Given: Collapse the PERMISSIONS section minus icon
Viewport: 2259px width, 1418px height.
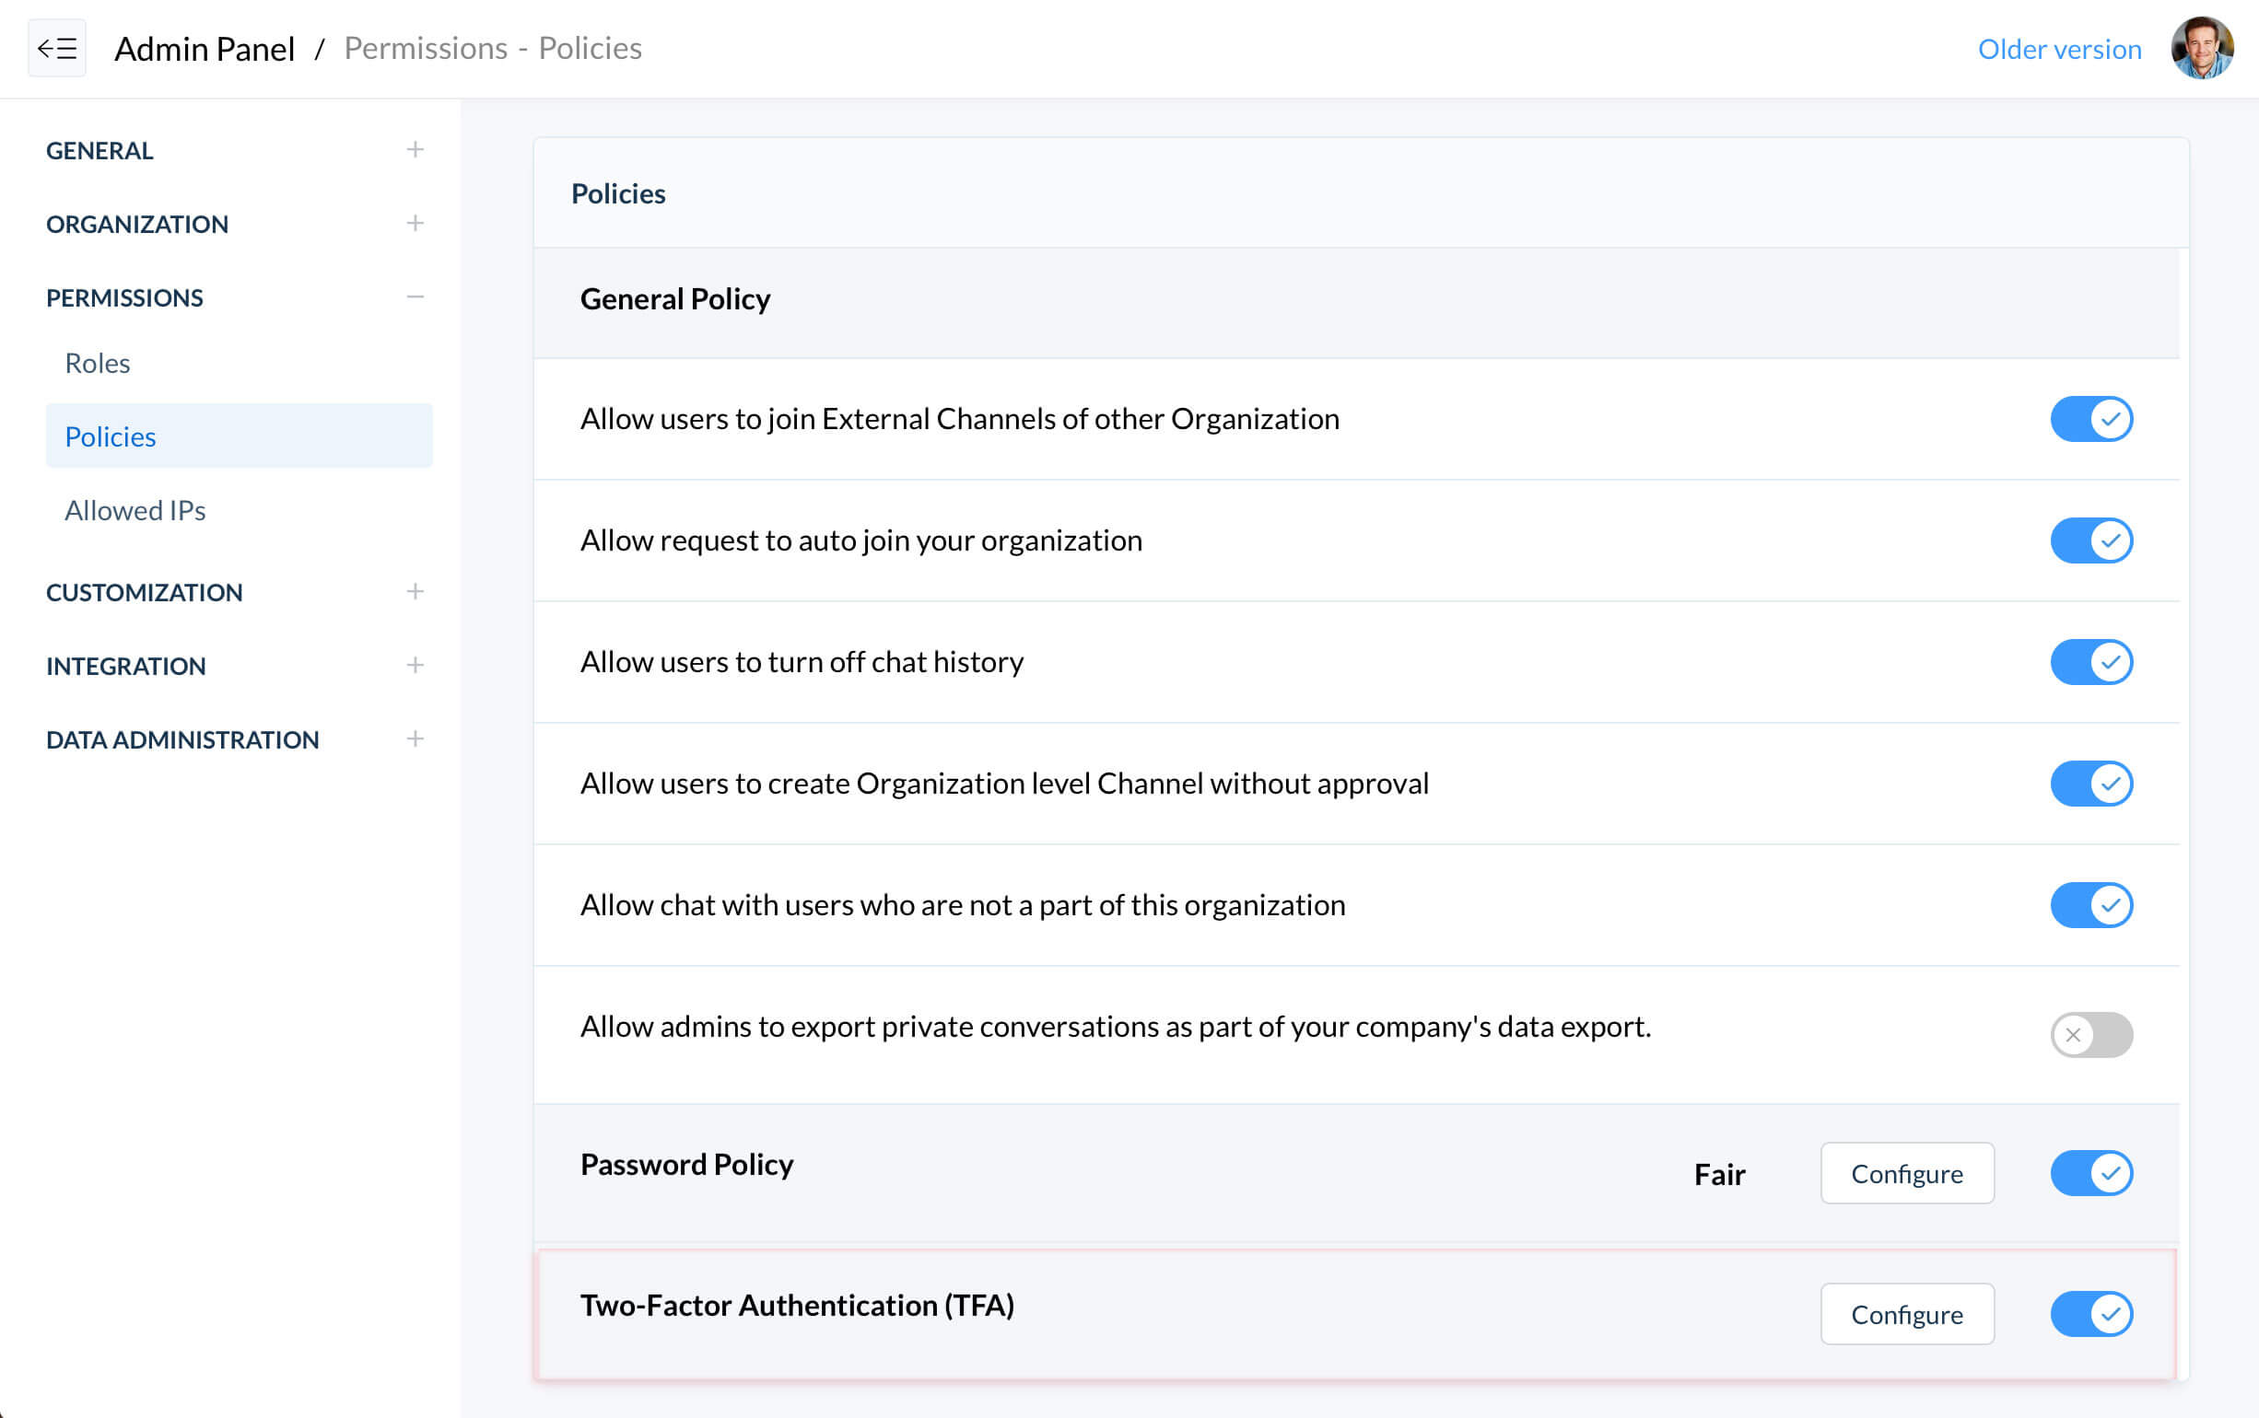Looking at the screenshot, I should 416,296.
